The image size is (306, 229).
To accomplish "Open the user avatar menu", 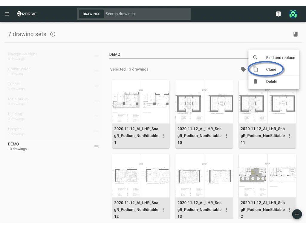I will click(x=293, y=14).
